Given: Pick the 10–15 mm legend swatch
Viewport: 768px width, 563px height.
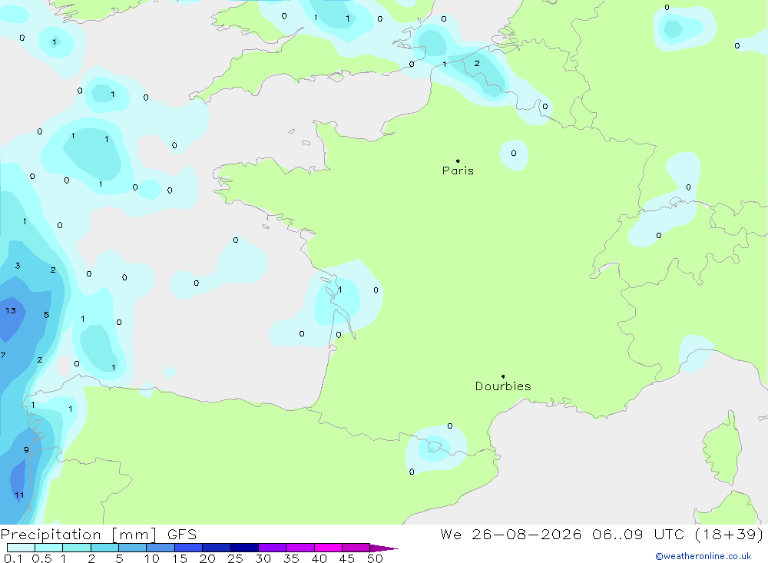Looking at the screenshot, I should coord(161,548).
